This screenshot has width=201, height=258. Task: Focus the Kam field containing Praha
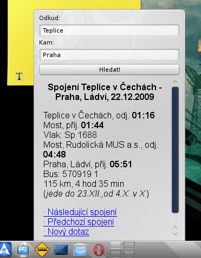[109, 55]
